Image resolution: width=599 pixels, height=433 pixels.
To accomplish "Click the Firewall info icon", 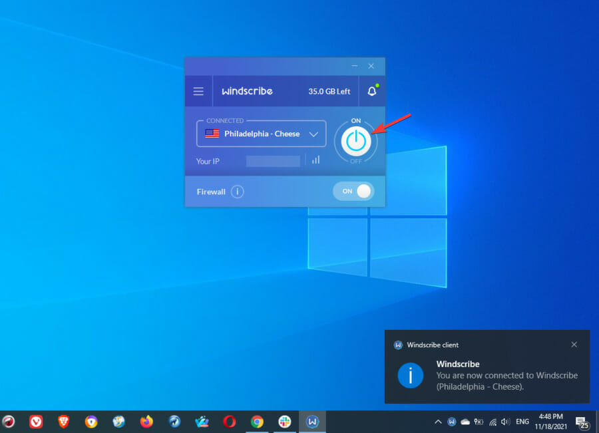I will coord(237,192).
